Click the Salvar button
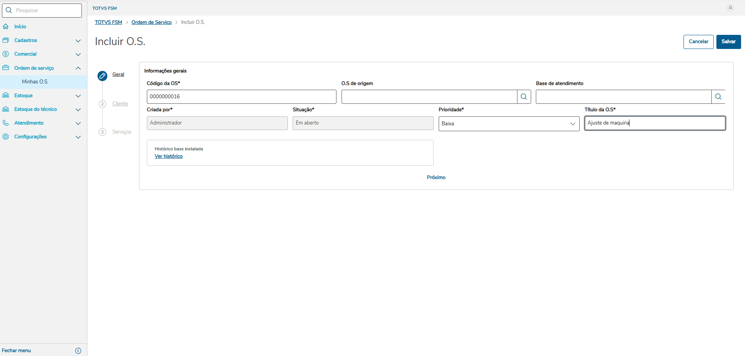This screenshot has height=356, width=745. (x=728, y=42)
